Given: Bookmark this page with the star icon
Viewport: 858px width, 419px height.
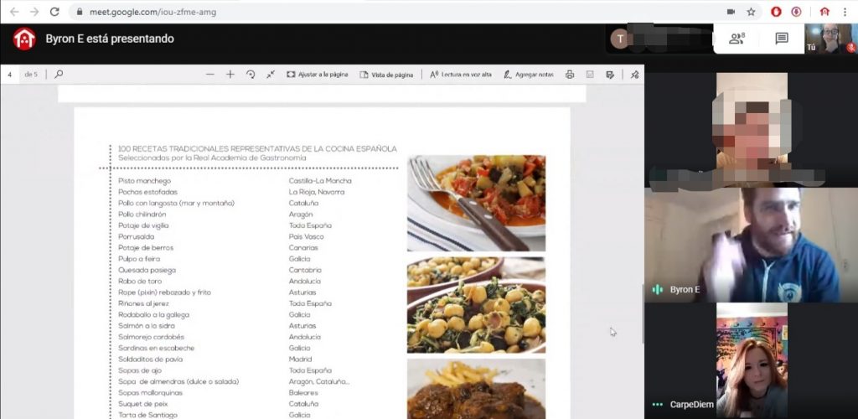Looking at the screenshot, I should (751, 12).
